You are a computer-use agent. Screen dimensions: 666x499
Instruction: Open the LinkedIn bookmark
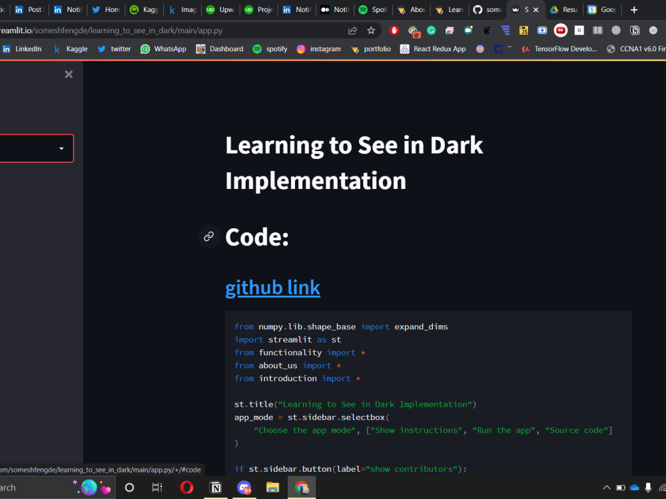point(22,49)
